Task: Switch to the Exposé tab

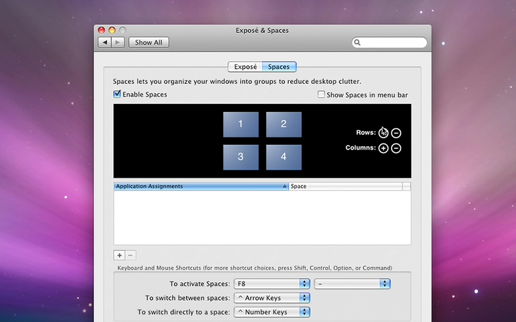Action: pos(245,66)
